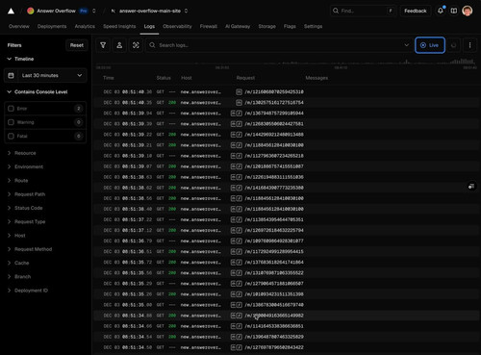
Task: Click the function icon on the 08:51:40.36 row
Action: [x=239, y=92]
